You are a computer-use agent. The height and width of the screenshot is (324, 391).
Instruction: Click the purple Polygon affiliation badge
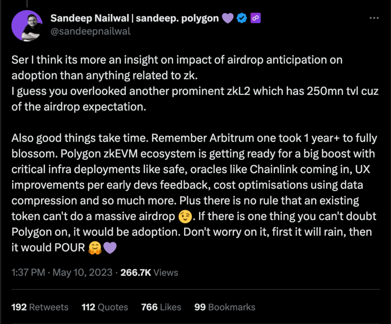pos(255,18)
